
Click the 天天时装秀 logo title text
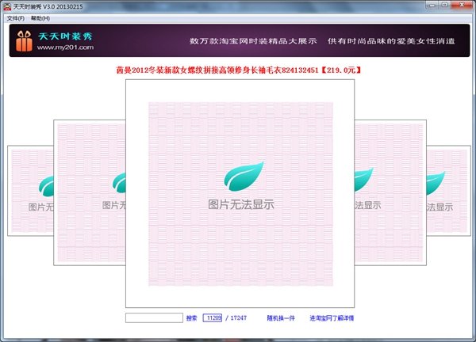click(65, 36)
